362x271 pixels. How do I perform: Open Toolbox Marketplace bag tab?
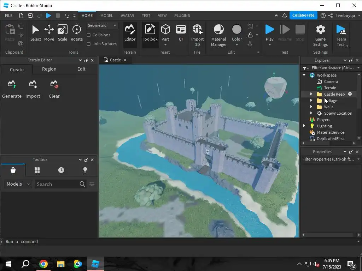tap(13, 170)
